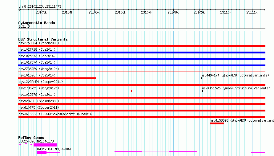Select the magenta TNFRSF10C exon block
274x156 pixels.
click(x=42, y=153)
